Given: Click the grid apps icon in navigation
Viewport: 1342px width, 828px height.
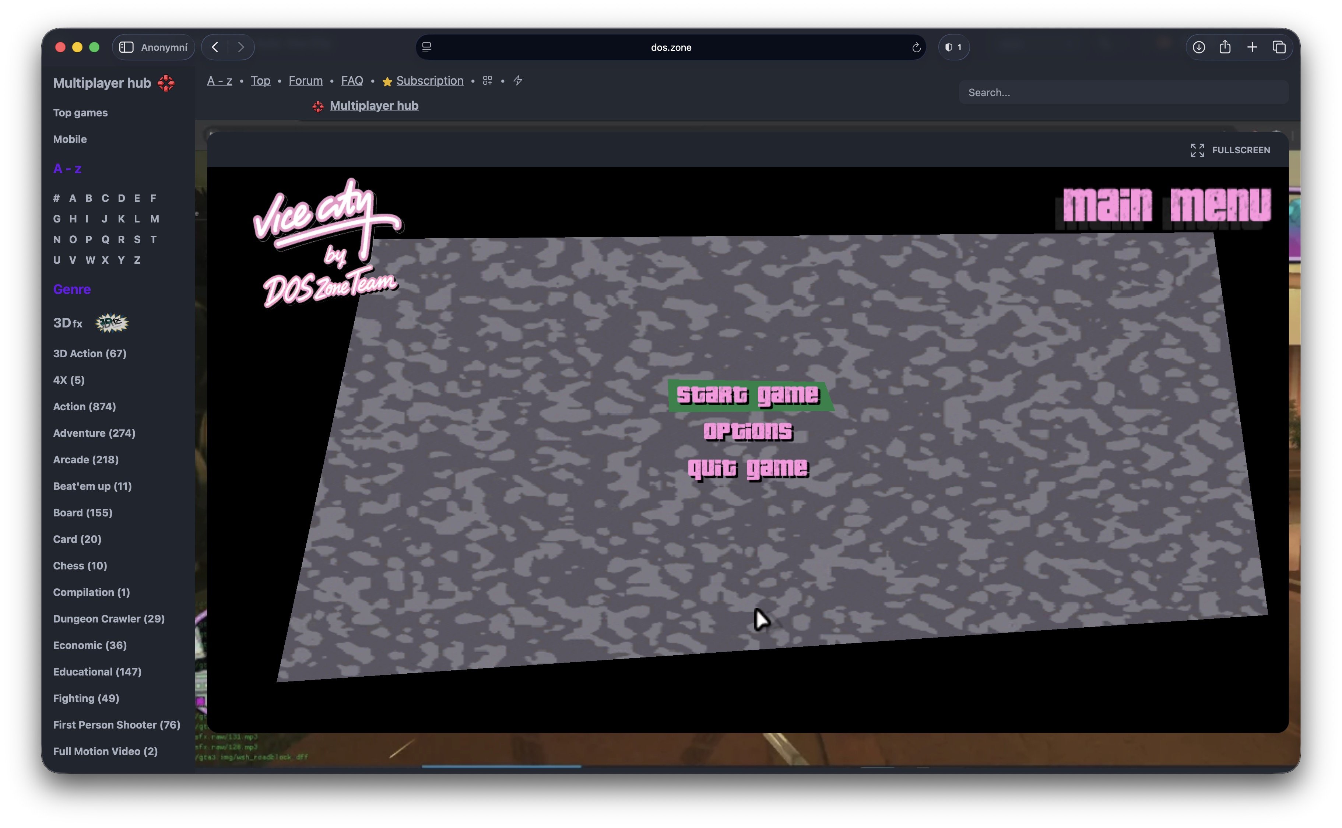Looking at the screenshot, I should tap(487, 81).
